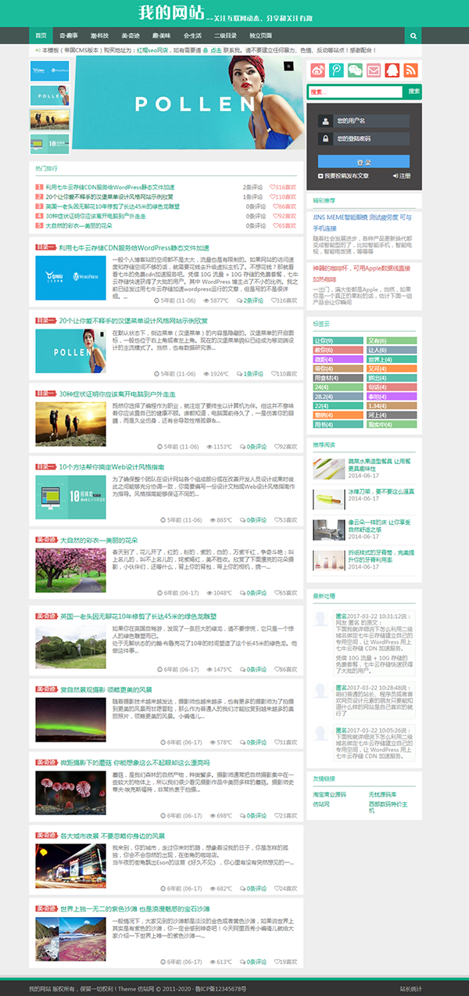Open the 美·奇迹 menu item
The width and height of the screenshot is (469, 996).
click(131, 36)
